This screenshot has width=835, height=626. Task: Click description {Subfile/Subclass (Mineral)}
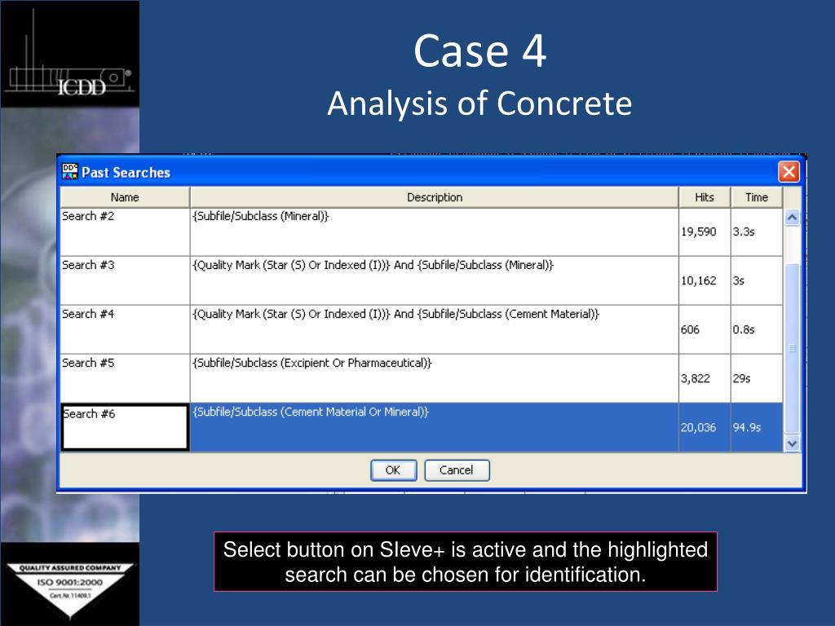pyautogui.click(x=434, y=231)
